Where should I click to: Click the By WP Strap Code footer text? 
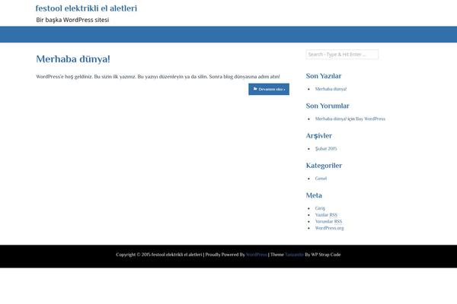point(323,255)
